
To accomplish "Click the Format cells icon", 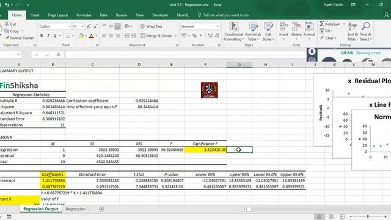I will pos(309,26).
